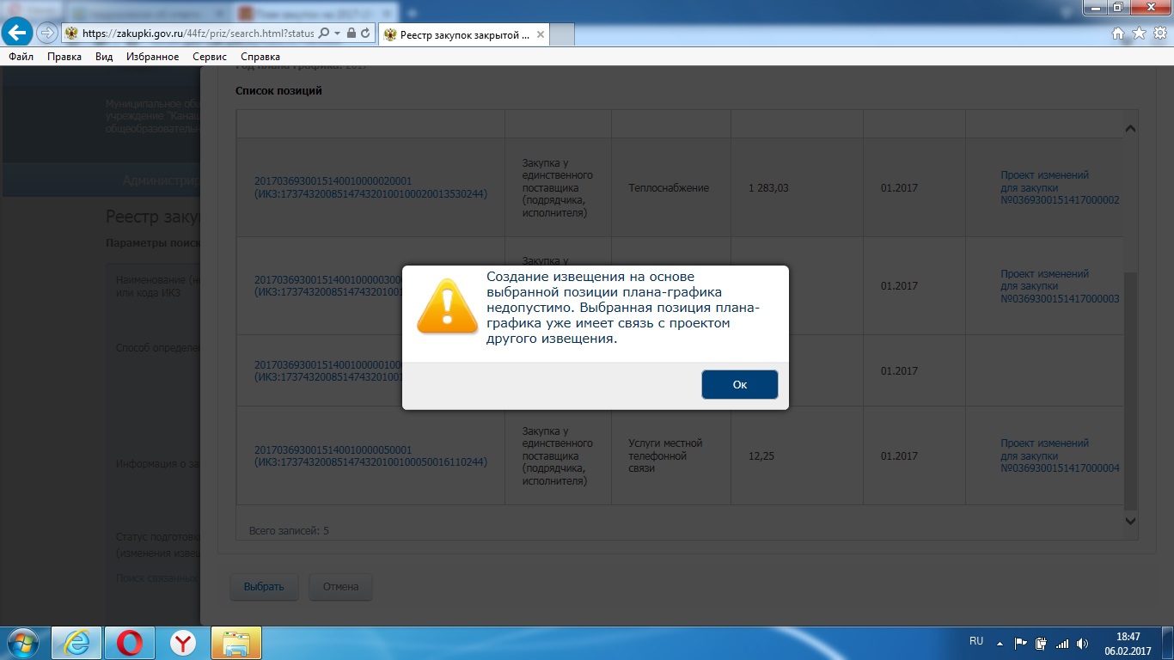Expand the address bar autocomplete dropdown arrow

tap(338, 34)
